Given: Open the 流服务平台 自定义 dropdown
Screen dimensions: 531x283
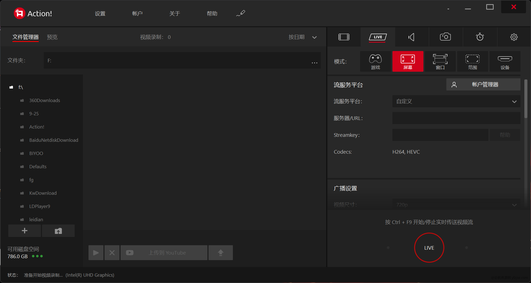Looking at the screenshot, I should (x=456, y=101).
